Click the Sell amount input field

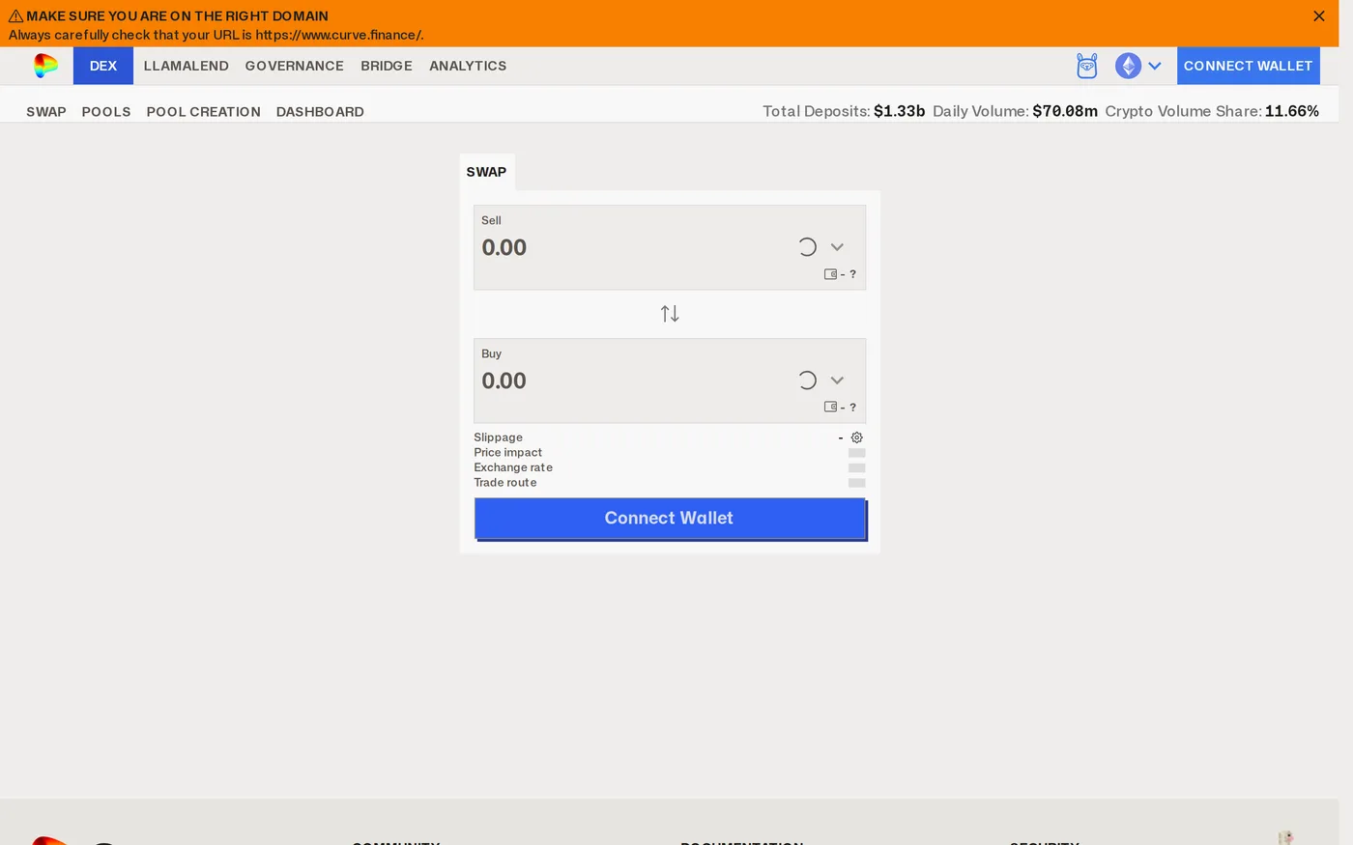[633, 247]
